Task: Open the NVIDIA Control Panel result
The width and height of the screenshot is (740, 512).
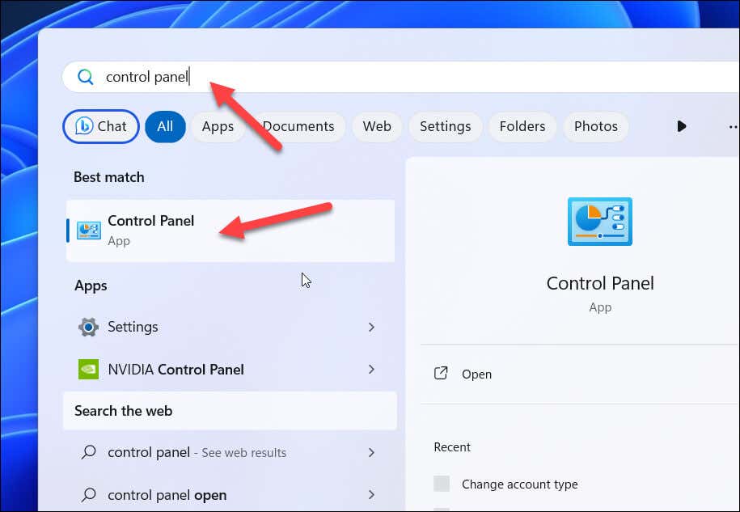Action: pyautogui.click(x=230, y=370)
